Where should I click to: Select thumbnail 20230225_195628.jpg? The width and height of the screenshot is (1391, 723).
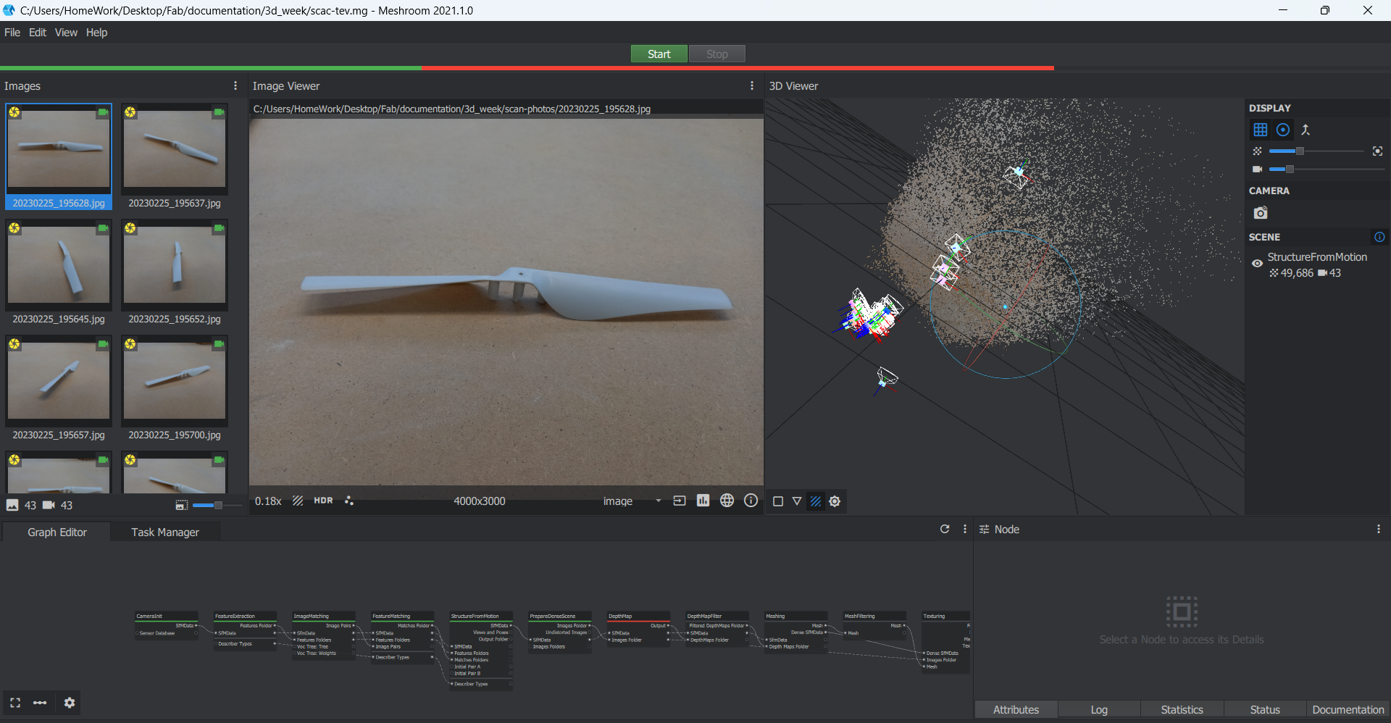[59, 156]
